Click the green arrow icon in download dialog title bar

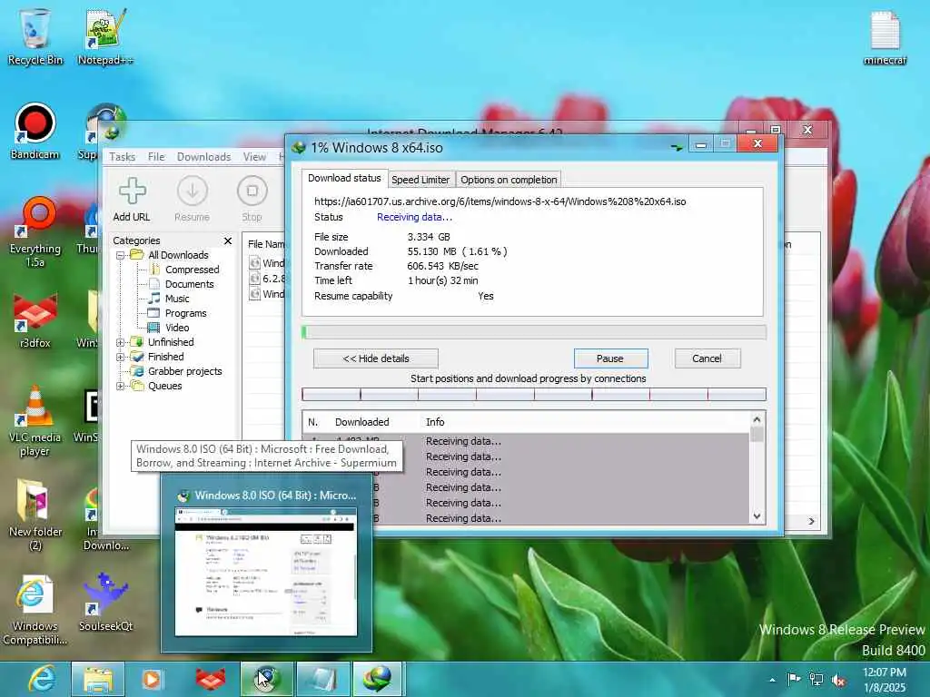pos(676,147)
